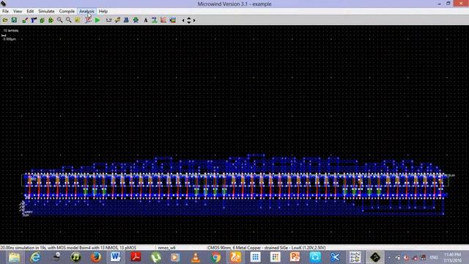The width and height of the screenshot is (469, 264).
Task: Open the Analysis menu
Action: (x=86, y=11)
